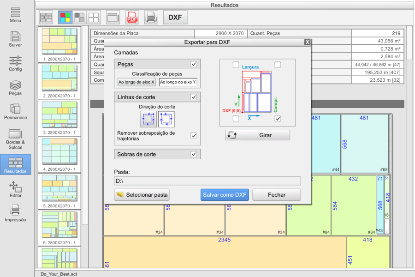
Task: Select sheet thumbnail 5. 2800X2070 - 1
Action: [x=59, y=191]
